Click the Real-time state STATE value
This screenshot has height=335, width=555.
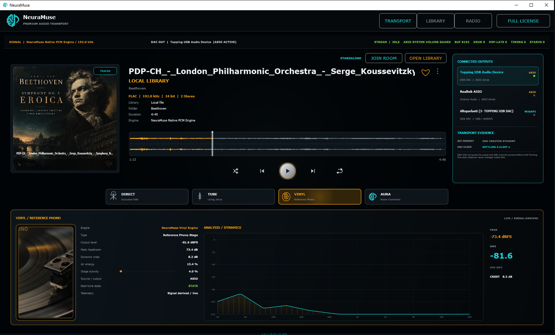193,286
